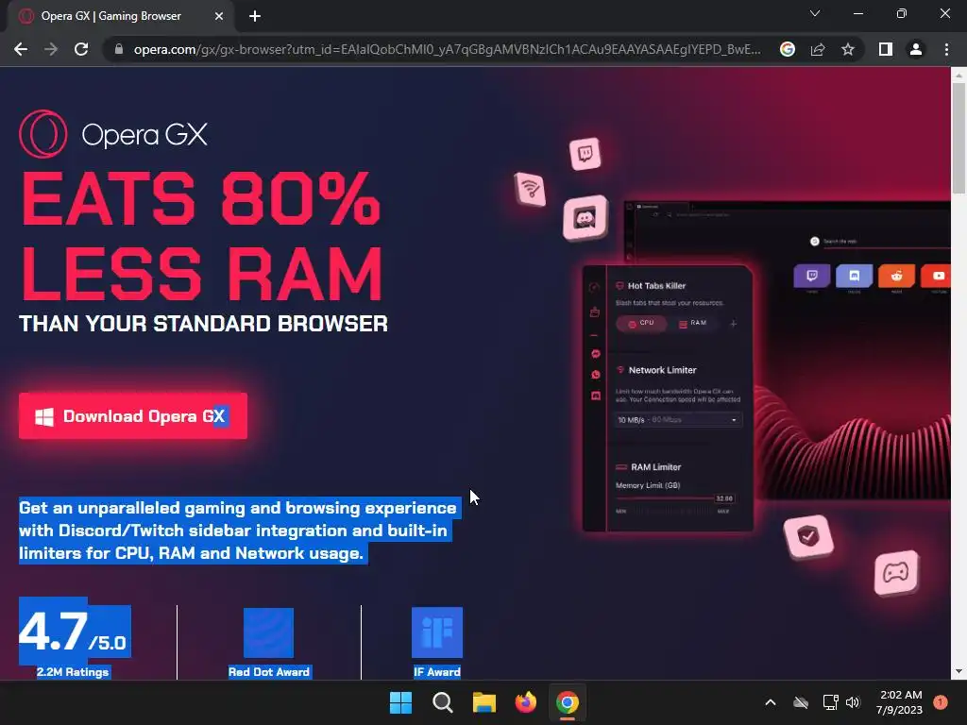
Task: Close the Opera GX Gaming Browser tab
Action: 219,17
